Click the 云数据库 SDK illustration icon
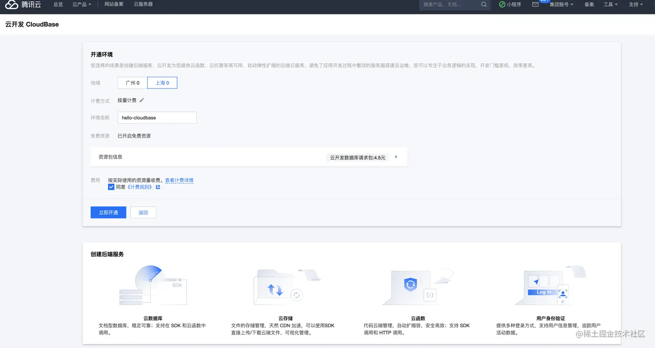655x348 pixels. tap(152, 285)
